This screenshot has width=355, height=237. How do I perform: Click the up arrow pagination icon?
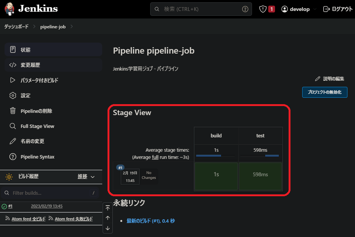click(x=108, y=218)
